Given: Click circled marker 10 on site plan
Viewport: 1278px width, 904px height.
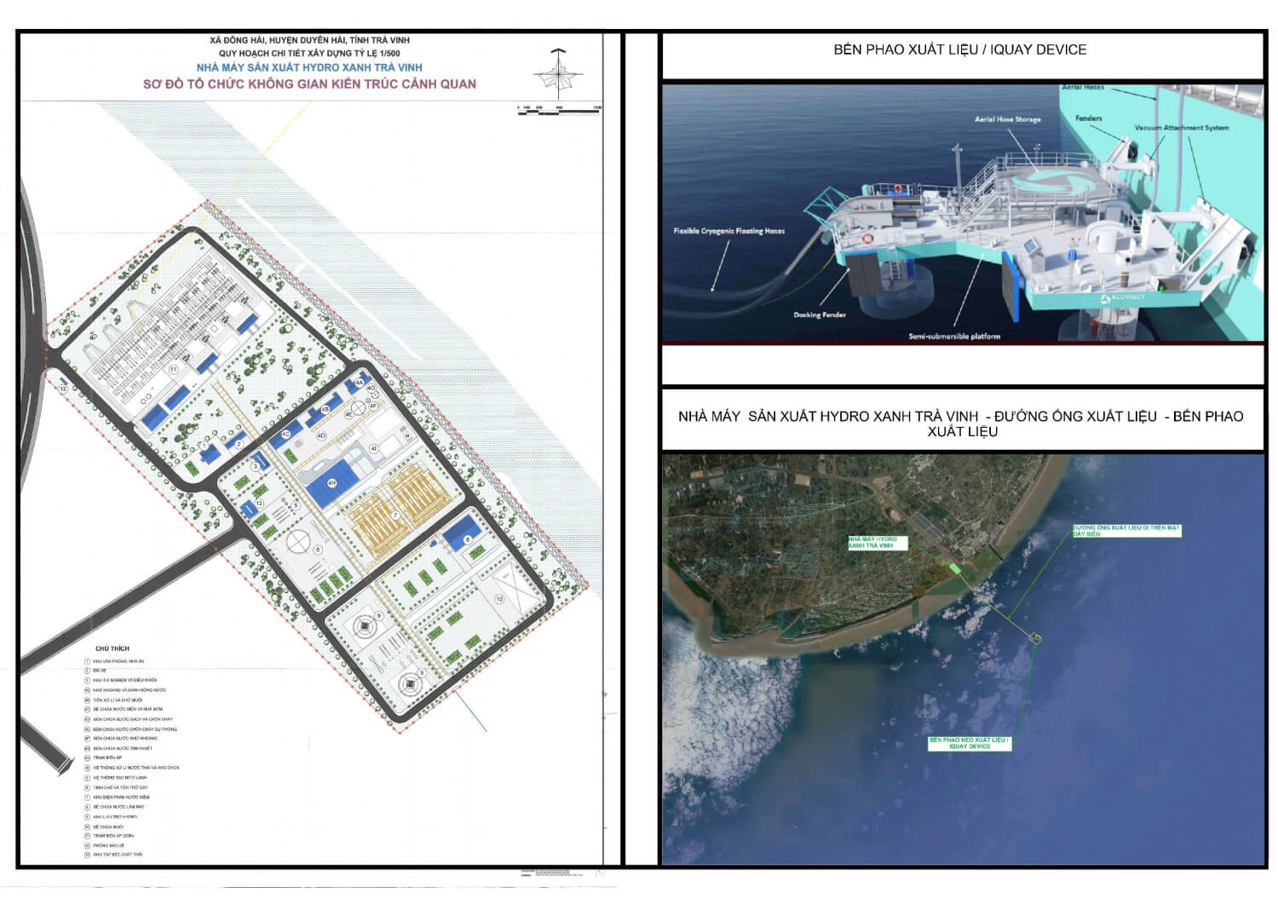Looking at the screenshot, I should 499,599.
